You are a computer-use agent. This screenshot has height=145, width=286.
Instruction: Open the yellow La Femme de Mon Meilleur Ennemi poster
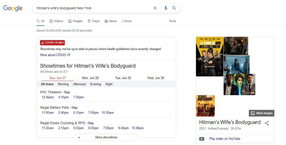tap(210, 56)
